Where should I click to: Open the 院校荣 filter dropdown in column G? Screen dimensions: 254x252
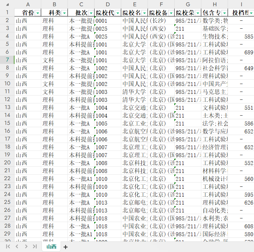coord(198,13)
